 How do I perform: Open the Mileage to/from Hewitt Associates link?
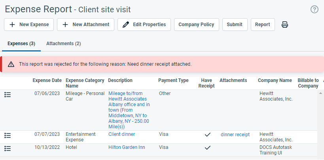[x=129, y=110]
